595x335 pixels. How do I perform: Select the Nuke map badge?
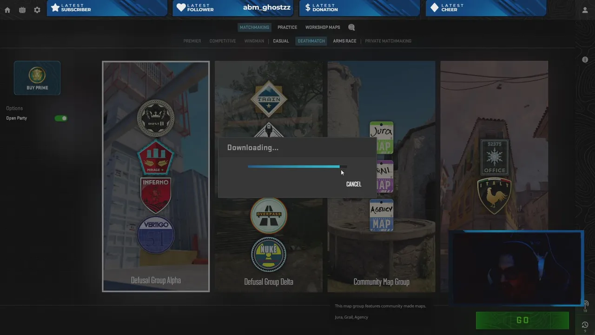pos(269,255)
